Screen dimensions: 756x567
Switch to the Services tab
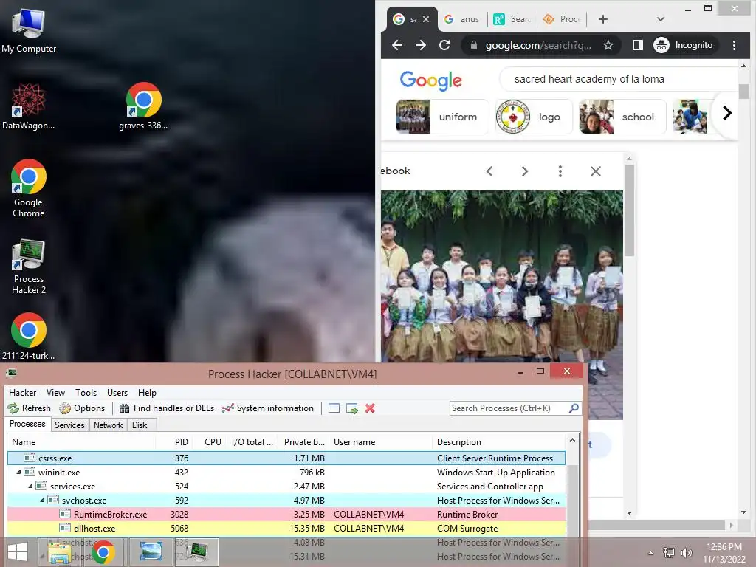pos(69,425)
